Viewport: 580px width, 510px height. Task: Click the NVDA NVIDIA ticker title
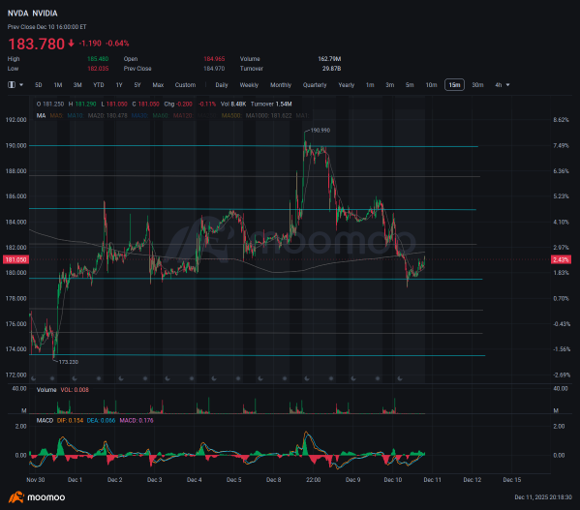coord(33,14)
